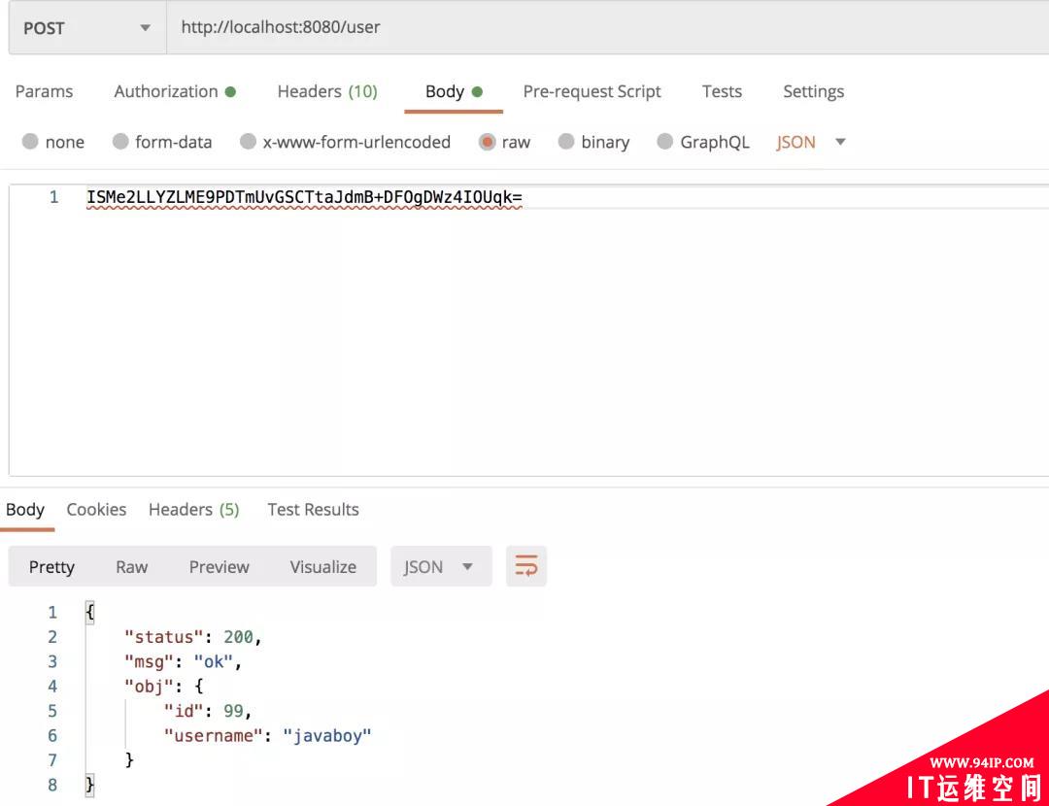Open the Tests tab
The width and height of the screenshot is (1049, 806).
(x=722, y=91)
